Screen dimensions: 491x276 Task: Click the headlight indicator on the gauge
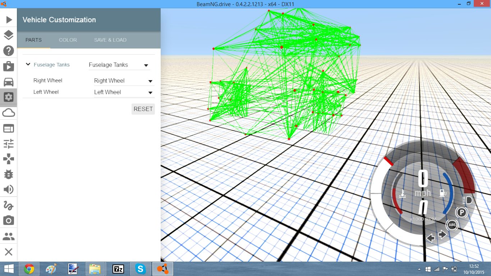click(468, 200)
